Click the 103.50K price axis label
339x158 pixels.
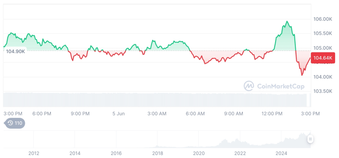tap(323, 91)
